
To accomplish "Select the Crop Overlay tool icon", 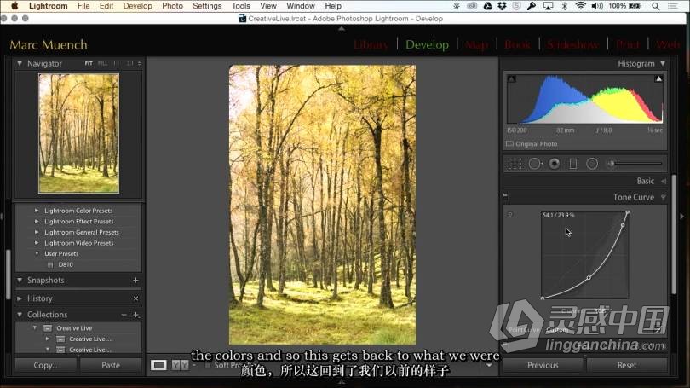I will 515,164.
